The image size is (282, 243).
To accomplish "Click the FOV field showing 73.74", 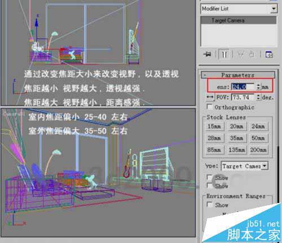I will (243, 98).
